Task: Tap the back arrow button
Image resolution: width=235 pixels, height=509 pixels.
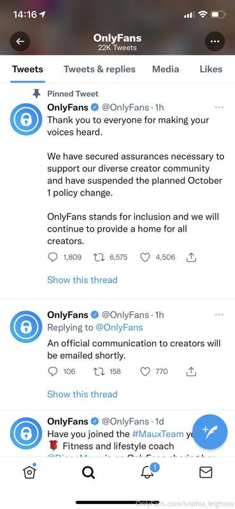Action: [20, 41]
